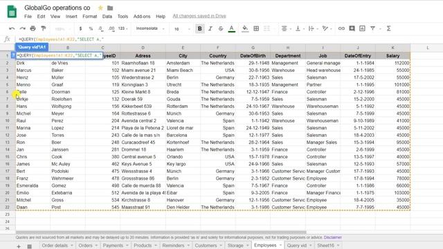Open the File menu
443x249 pixels.
pyautogui.click(x=28, y=17)
